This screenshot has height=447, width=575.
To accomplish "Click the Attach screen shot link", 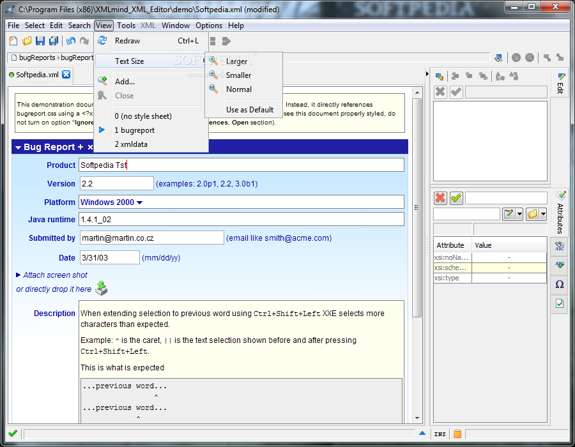I will (55, 275).
